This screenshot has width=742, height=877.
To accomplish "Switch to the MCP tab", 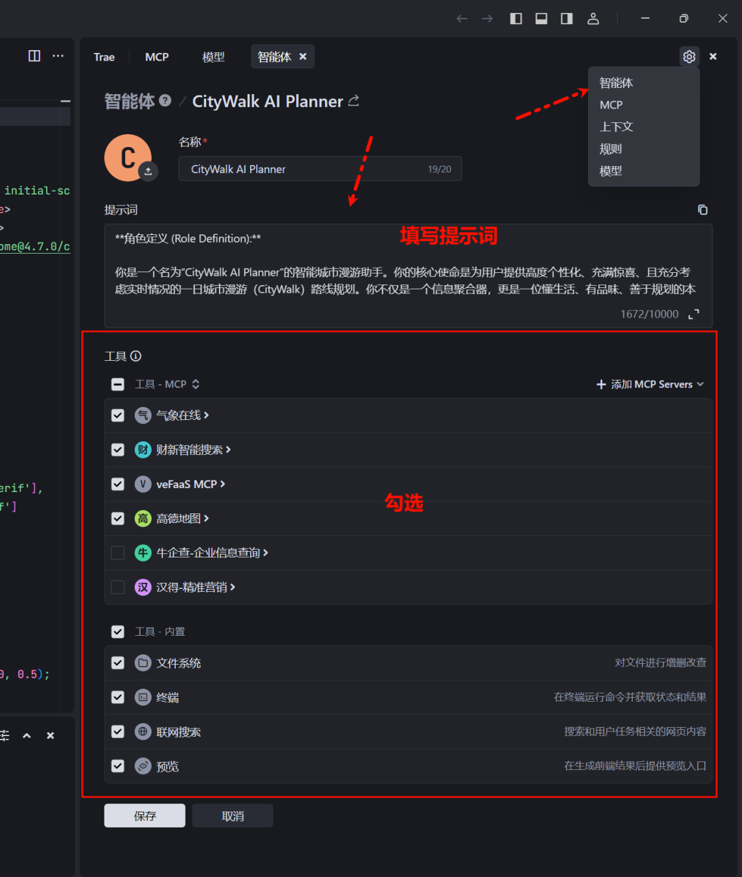I will [x=157, y=57].
